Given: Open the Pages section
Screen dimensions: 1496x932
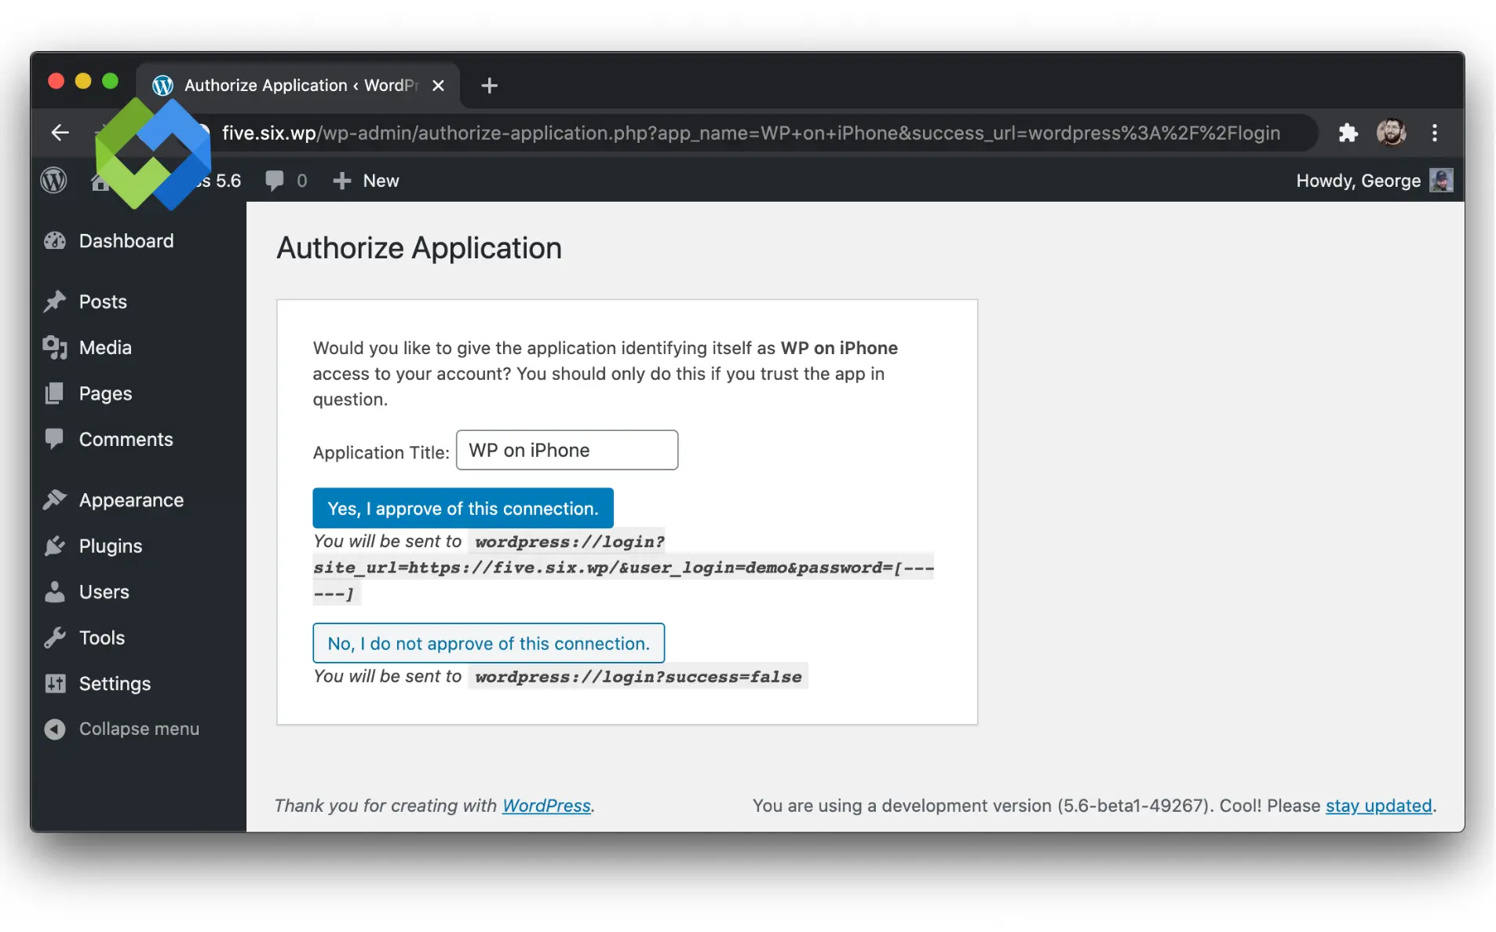Looking at the screenshot, I should pos(104,393).
